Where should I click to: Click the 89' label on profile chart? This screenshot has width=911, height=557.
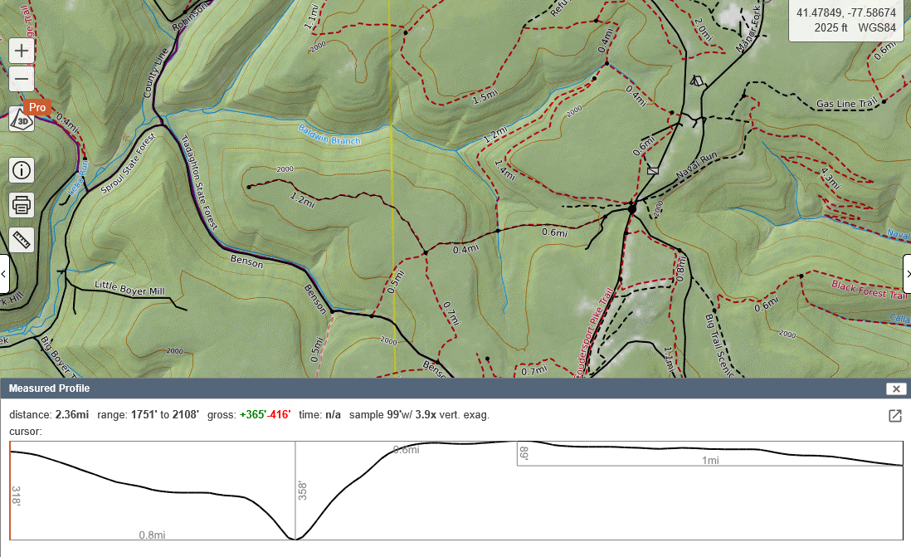click(x=524, y=453)
